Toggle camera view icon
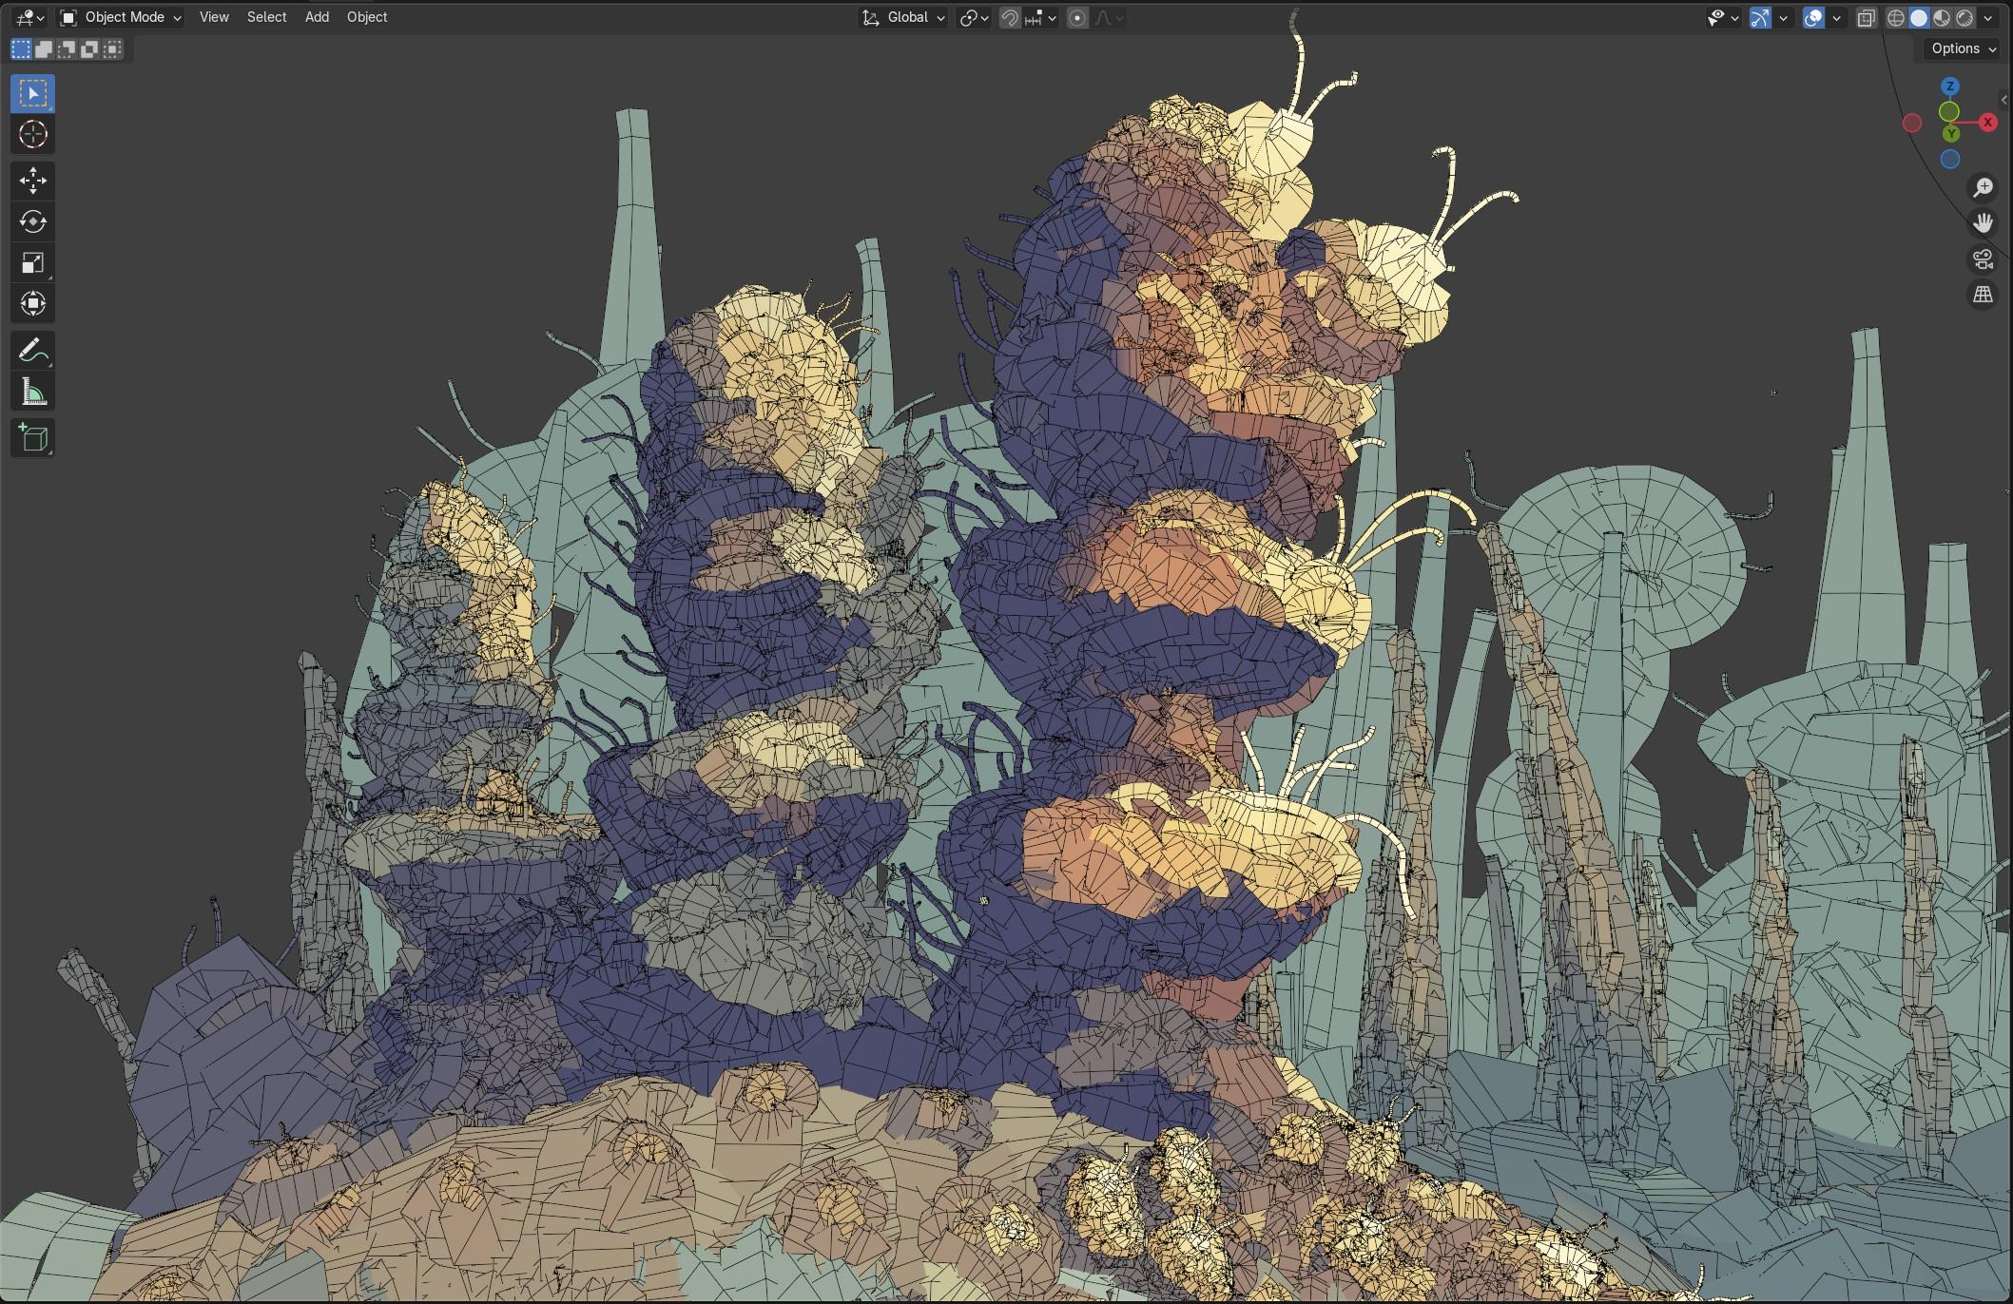This screenshot has height=1304, width=2013. [x=1983, y=259]
